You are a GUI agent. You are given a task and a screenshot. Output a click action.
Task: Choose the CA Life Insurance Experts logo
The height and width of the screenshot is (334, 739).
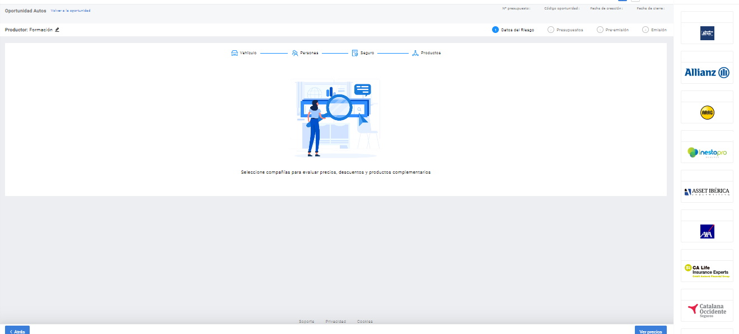click(x=707, y=271)
